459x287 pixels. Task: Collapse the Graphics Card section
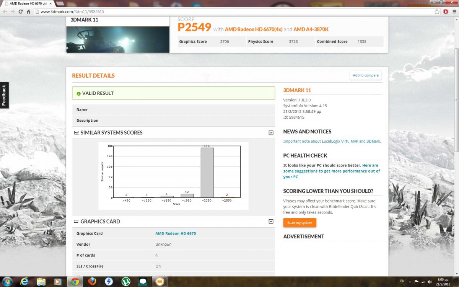pyautogui.click(x=271, y=222)
